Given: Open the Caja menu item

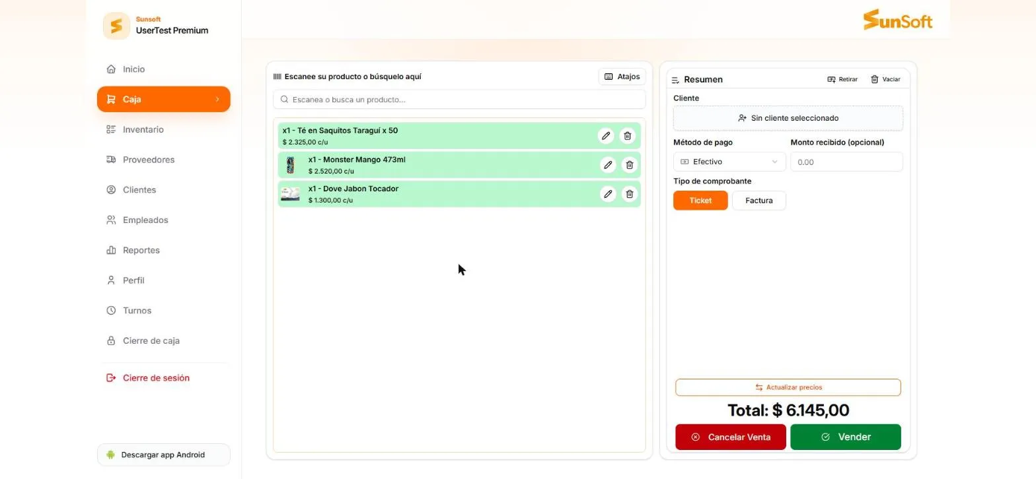Looking at the screenshot, I should tap(164, 99).
